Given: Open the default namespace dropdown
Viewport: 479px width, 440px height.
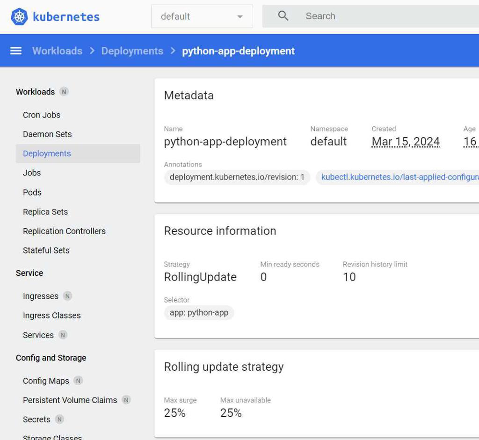Looking at the screenshot, I should (x=202, y=16).
